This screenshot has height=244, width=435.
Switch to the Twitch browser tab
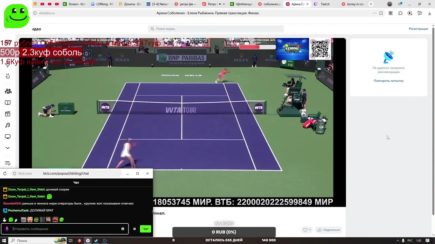[325, 4]
